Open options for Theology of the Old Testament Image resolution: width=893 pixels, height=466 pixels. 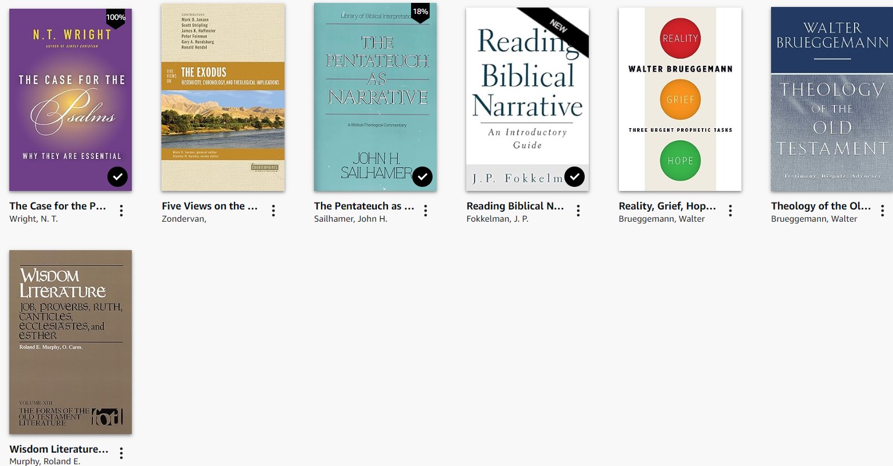pyautogui.click(x=882, y=211)
